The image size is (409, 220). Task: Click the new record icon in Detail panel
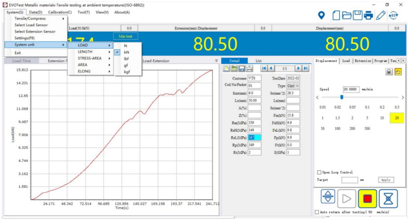226,68
